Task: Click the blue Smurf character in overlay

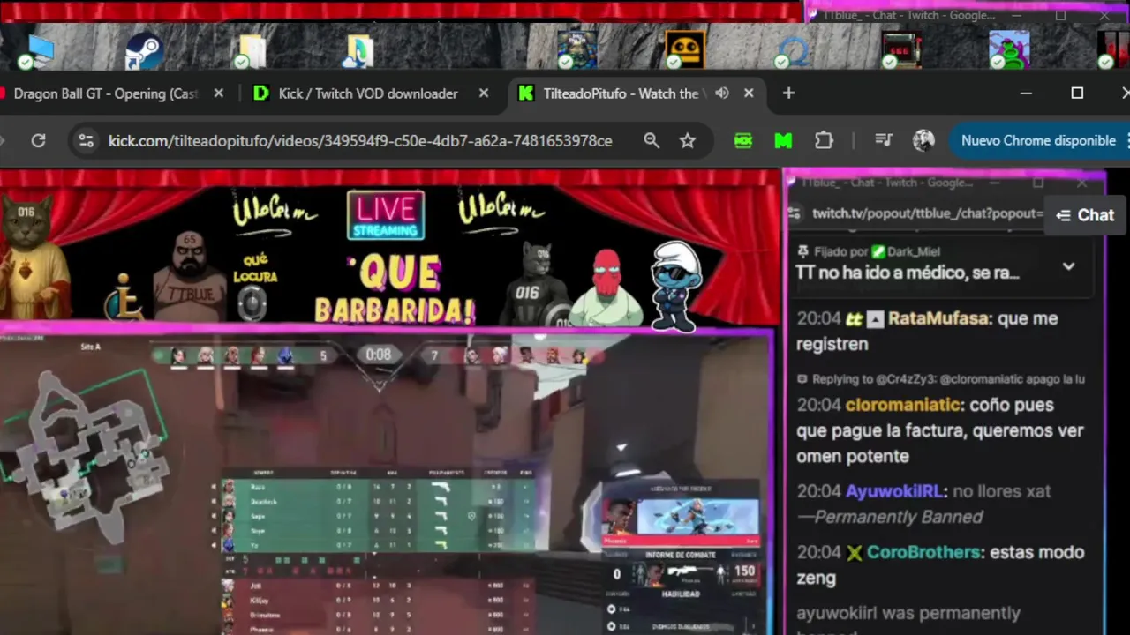Action: 676,287
